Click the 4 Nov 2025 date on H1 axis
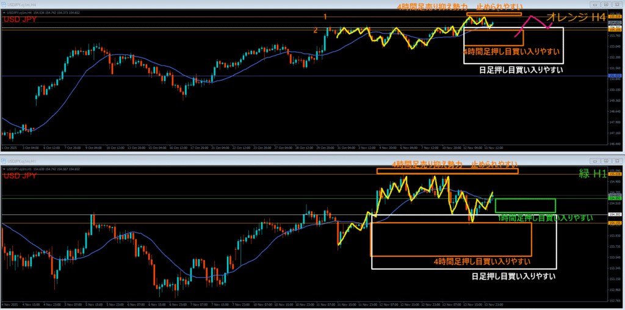The height and width of the screenshot is (310, 625). (x=10, y=305)
